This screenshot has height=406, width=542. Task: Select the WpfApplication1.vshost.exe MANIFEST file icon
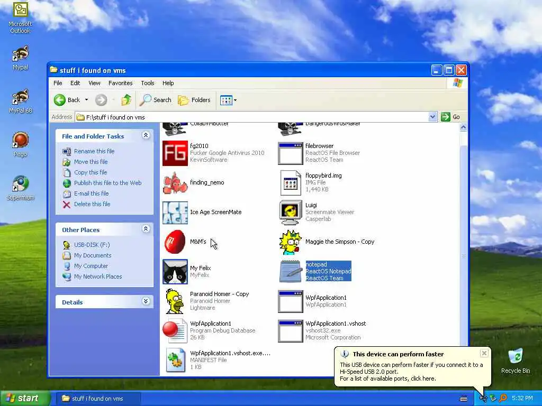click(175, 360)
